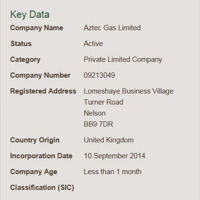Image resolution: width=200 pixels, height=200 pixels.
Task: Click the Classification (SIC) label
Action: 42,188
